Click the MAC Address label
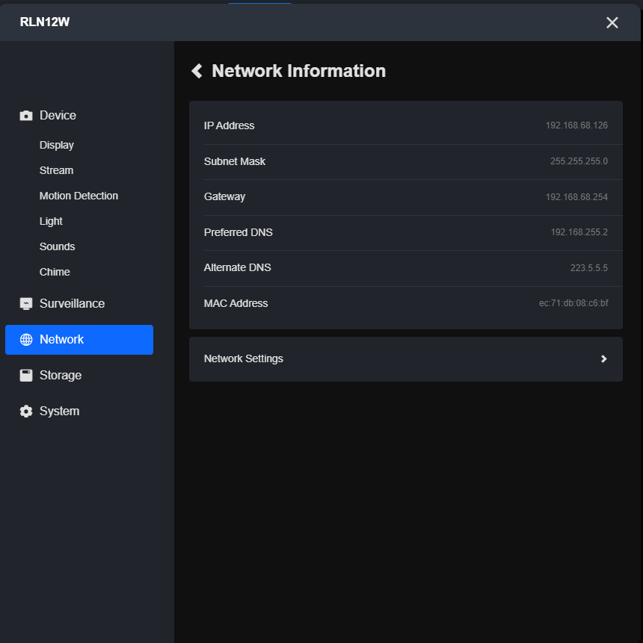Screen dimensions: 643x643 pyautogui.click(x=236, y=303)
